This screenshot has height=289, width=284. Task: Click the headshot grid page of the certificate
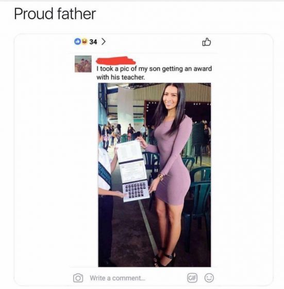(136, 191)
